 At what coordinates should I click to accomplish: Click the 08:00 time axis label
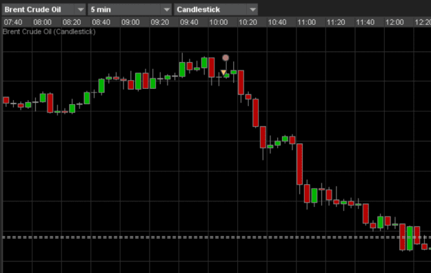pos(42,22)
